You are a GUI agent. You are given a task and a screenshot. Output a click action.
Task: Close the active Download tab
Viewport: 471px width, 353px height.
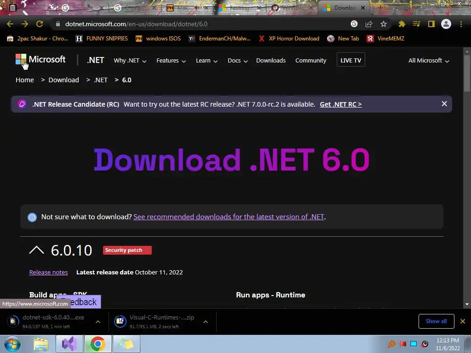(x=363, y=8)
